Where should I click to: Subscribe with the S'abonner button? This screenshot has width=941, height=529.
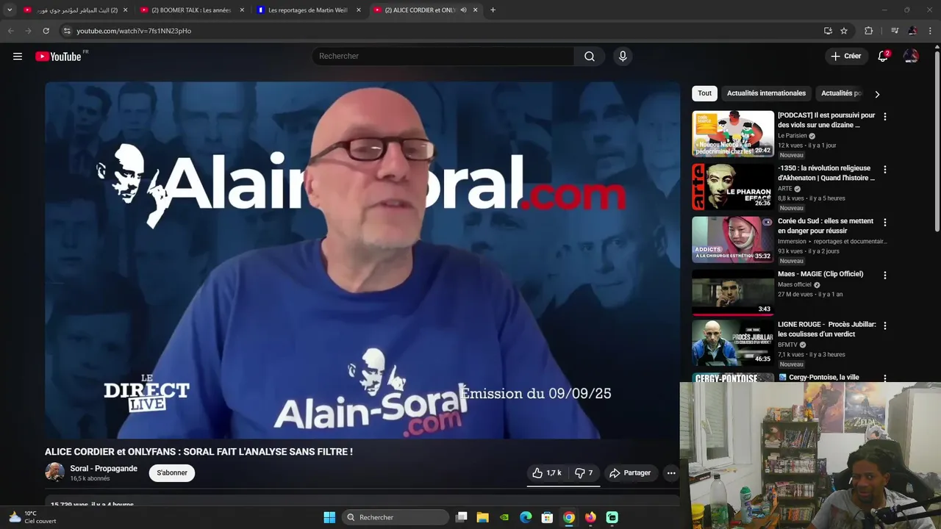click(172, 473)
